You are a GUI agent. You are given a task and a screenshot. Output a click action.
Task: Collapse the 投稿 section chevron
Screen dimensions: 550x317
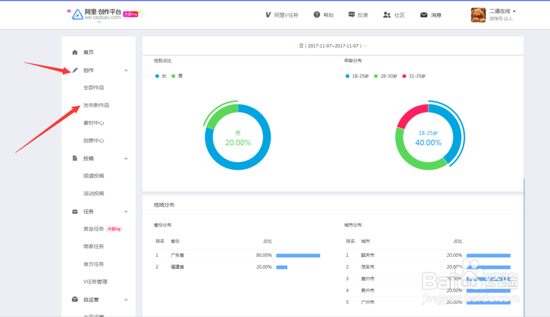click(x=126, y=158)
